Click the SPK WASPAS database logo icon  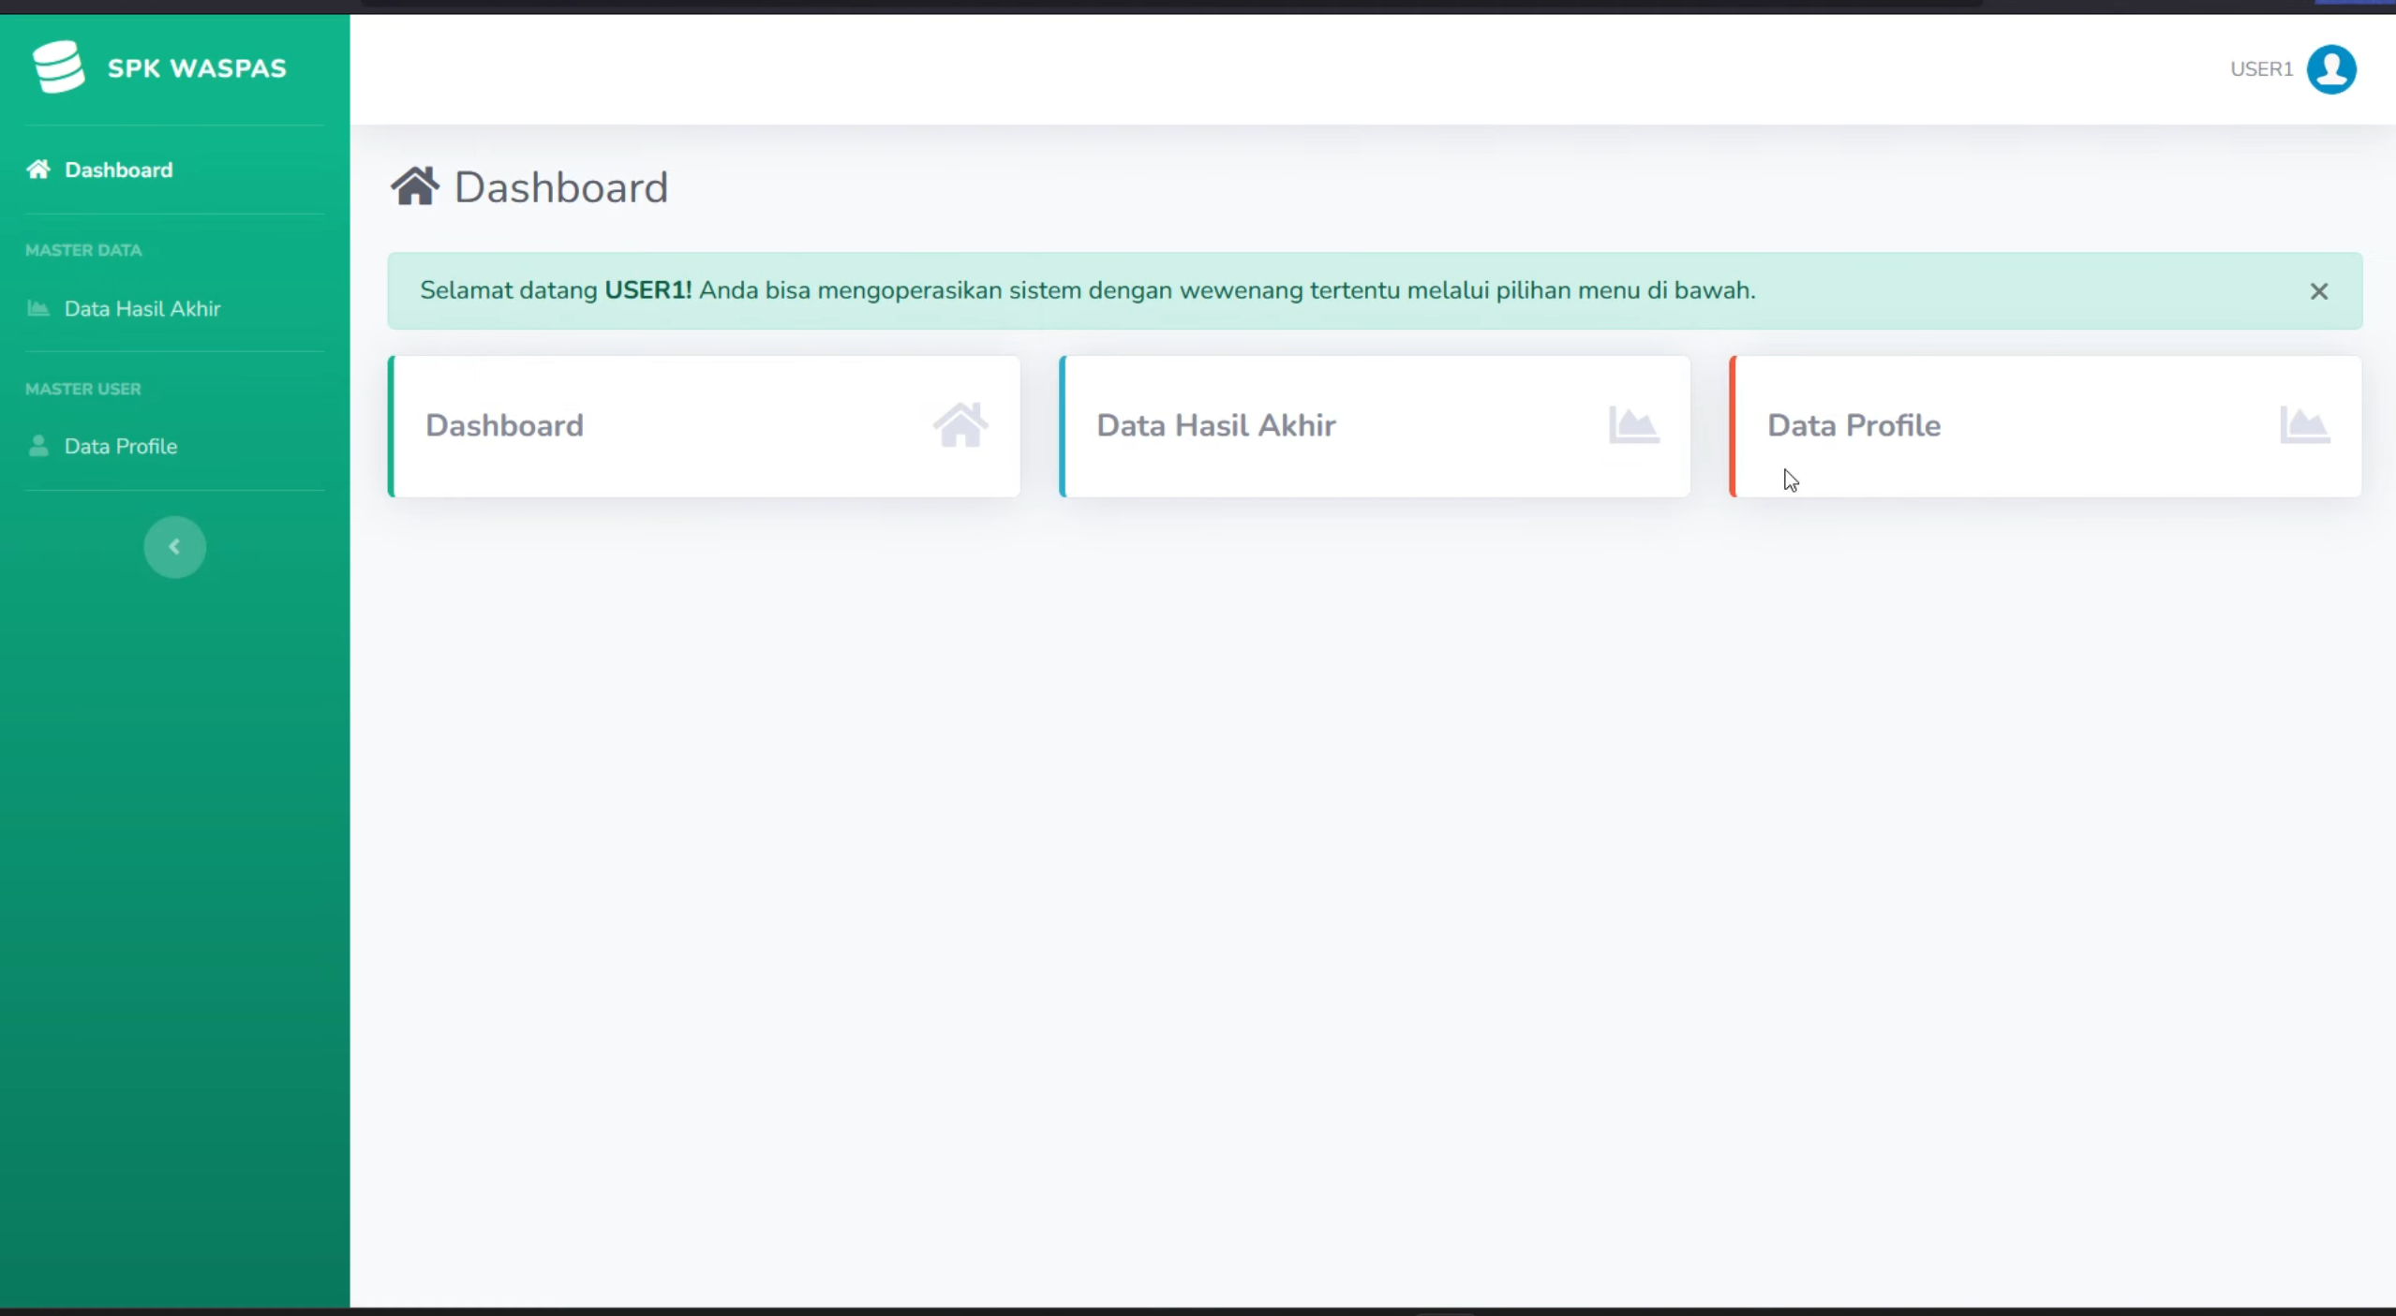58,67
